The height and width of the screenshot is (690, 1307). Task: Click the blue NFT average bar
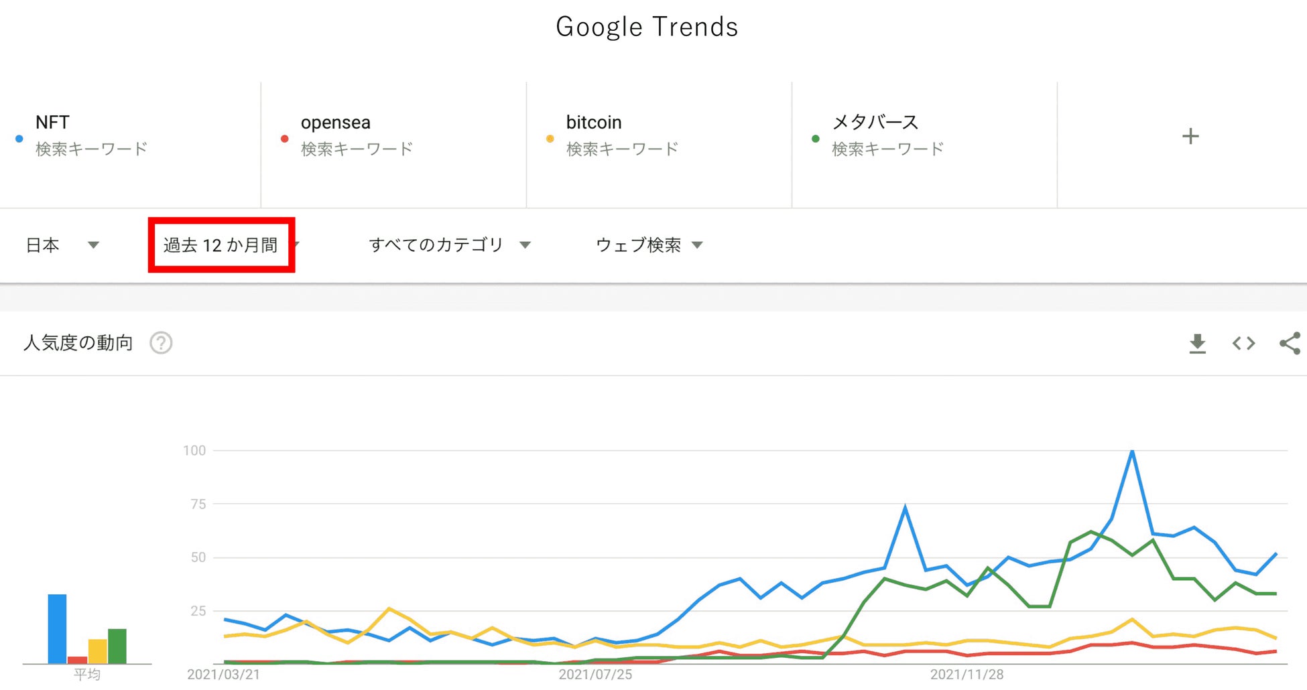(57, 628)
